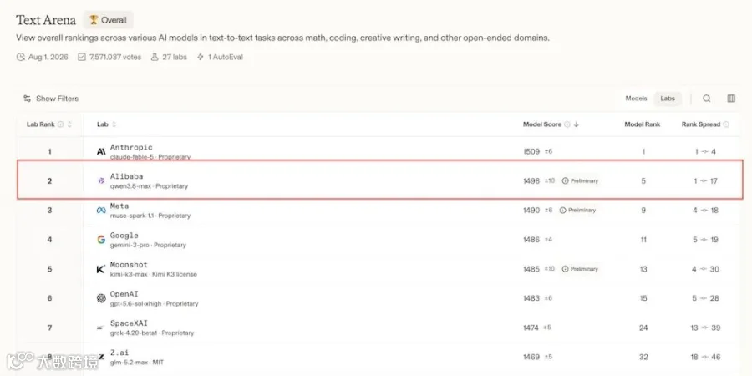
Task: Open the Moonshot lab entry
Action: [129, 264]
